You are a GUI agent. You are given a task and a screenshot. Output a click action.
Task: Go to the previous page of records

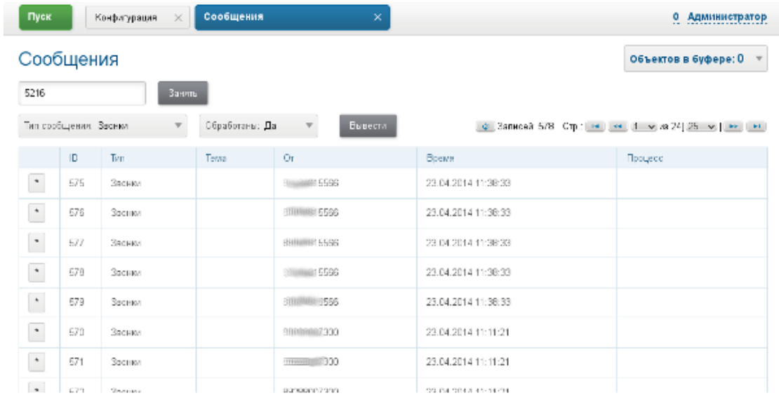click(618, 127)
